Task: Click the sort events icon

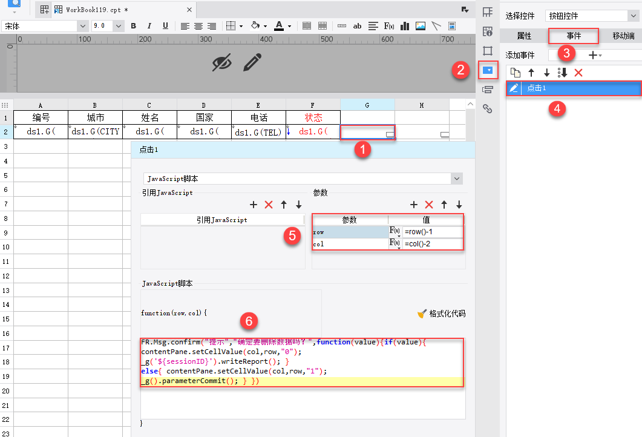Action: (562, 73)
